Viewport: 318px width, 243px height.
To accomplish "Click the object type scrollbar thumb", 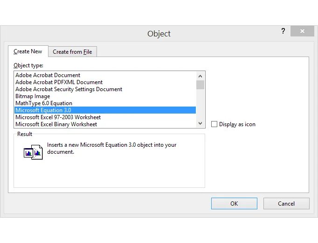I will 200,85.
